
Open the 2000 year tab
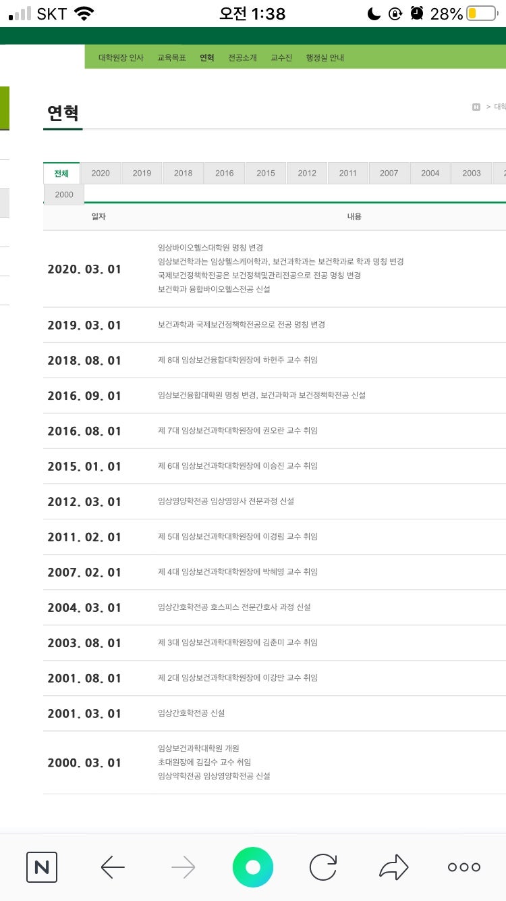pyautogui.click(x=64, y=195)
